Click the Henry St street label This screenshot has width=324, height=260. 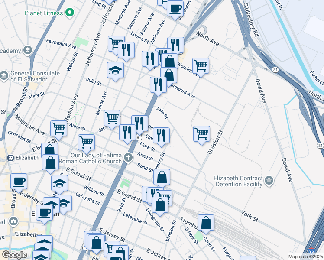pos(160,160)
